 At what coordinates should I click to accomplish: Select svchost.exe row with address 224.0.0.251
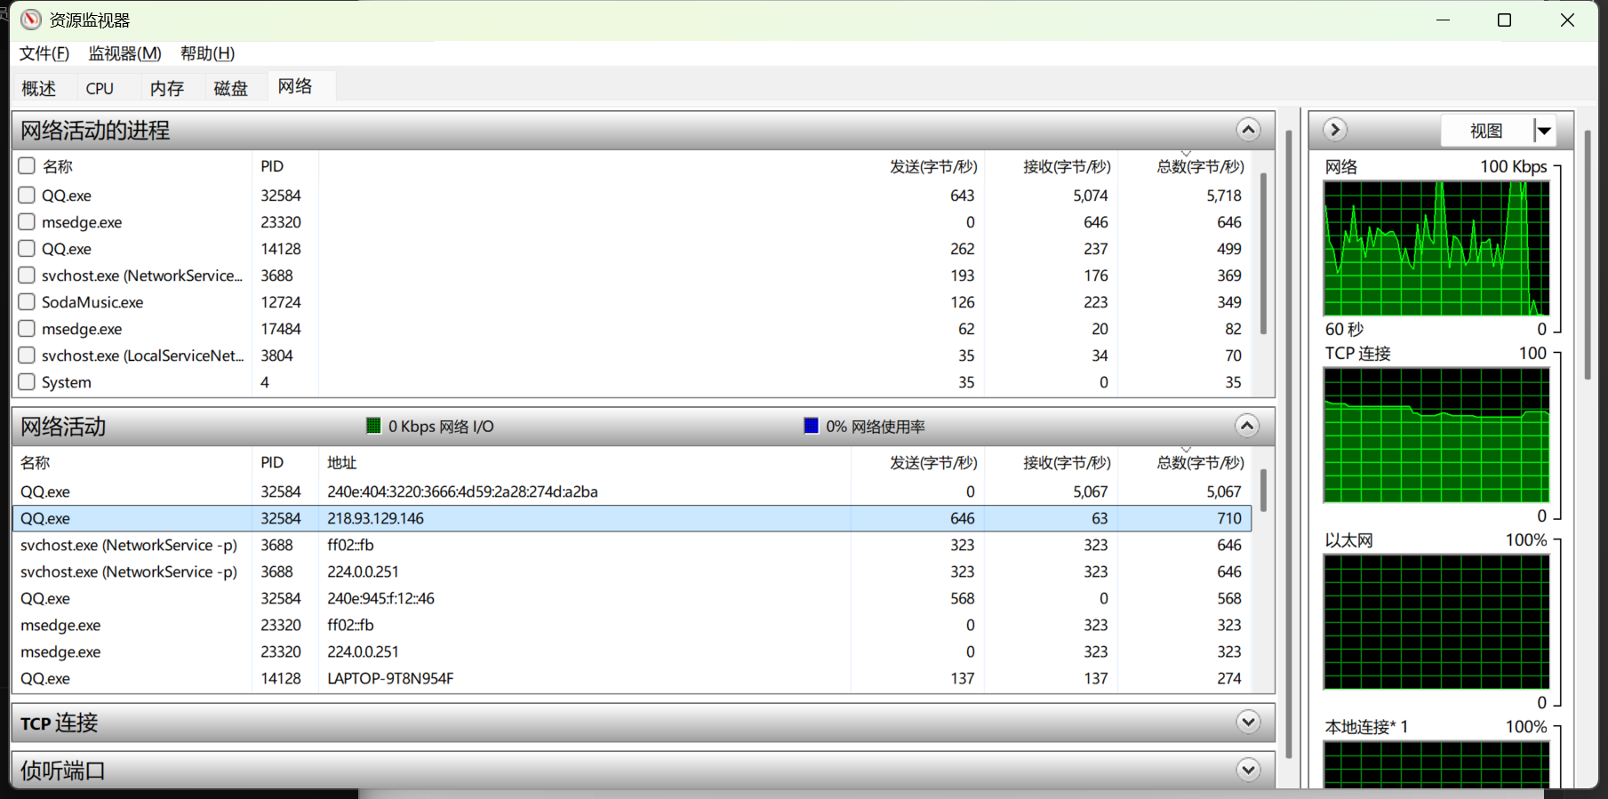632,571
